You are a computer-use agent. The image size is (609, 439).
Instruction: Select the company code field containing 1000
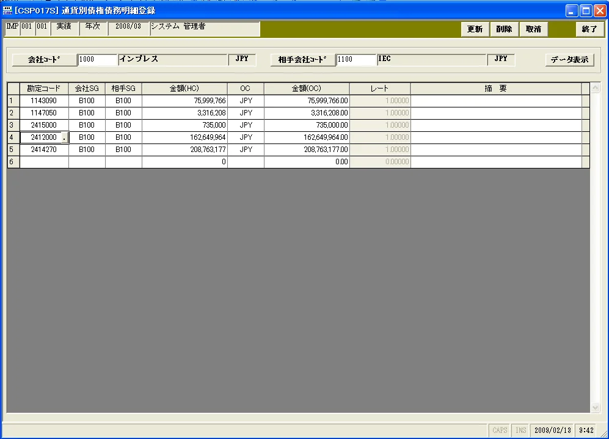[97, 59]
